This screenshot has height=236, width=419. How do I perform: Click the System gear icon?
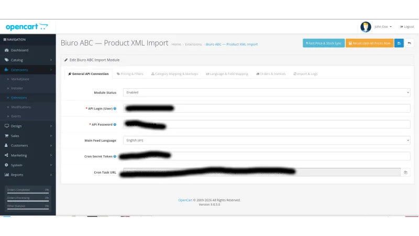tap(6, 165)
